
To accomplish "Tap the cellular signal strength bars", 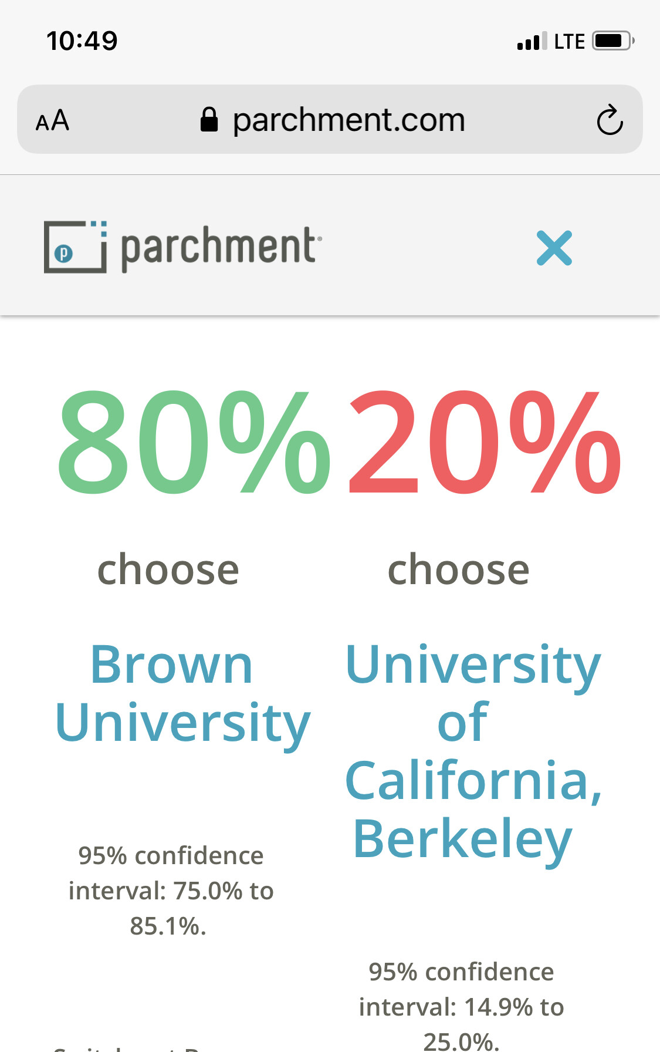I will [x=532, y=41].
